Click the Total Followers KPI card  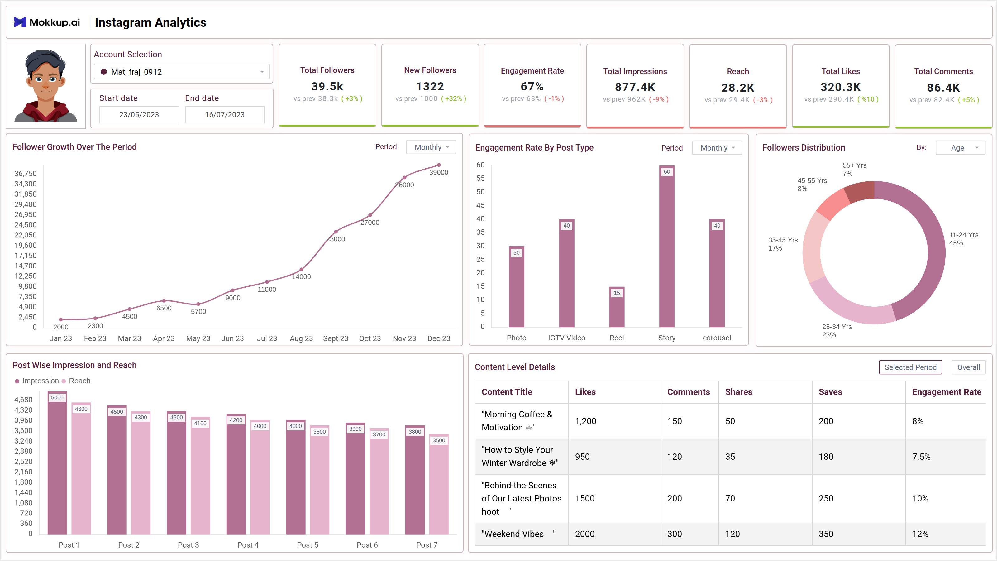pyautogui.click(x=327, y=85)
